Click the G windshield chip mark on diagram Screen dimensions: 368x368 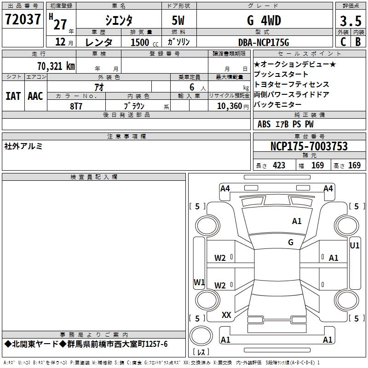pos(291,242)
